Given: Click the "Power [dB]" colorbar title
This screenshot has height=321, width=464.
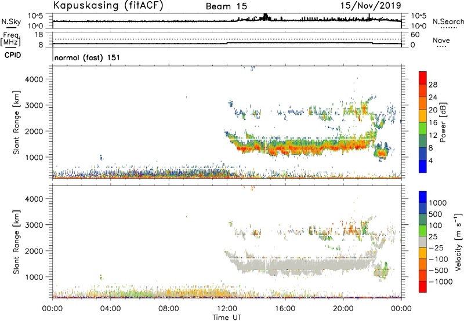Looking at the screenshot, I should [x=443, y=122].
